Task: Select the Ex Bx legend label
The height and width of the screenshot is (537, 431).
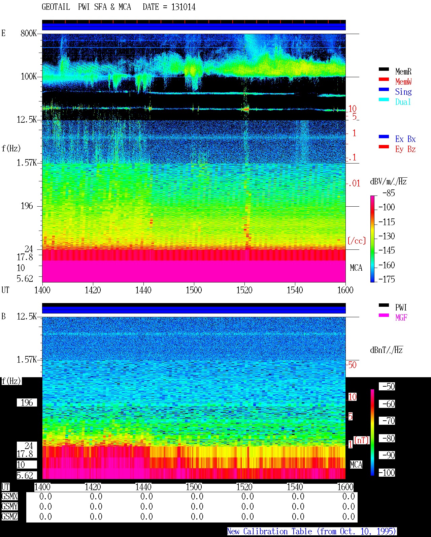Action: pos(405,139)
